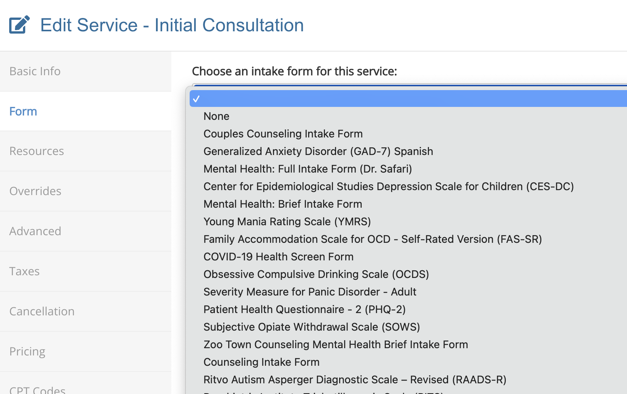Image resolution: width=627 pixels, height=394 pixels.
Task: Select Mental Health: Brief Intake Form
Action: pyautogui.click(x=283, y=204)
